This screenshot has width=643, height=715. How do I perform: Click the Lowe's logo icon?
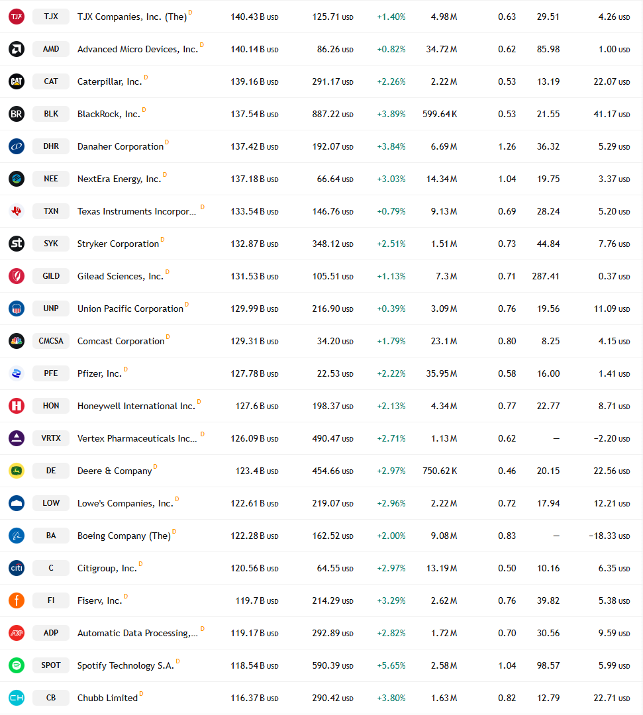coord(17,503)
